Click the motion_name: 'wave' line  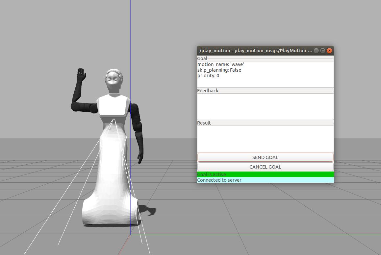point(220,64)
